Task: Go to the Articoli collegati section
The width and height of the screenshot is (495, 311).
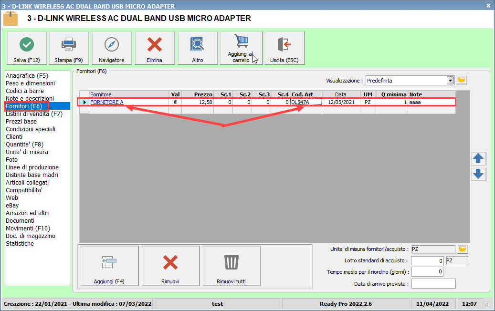Action: click(27, 182)
